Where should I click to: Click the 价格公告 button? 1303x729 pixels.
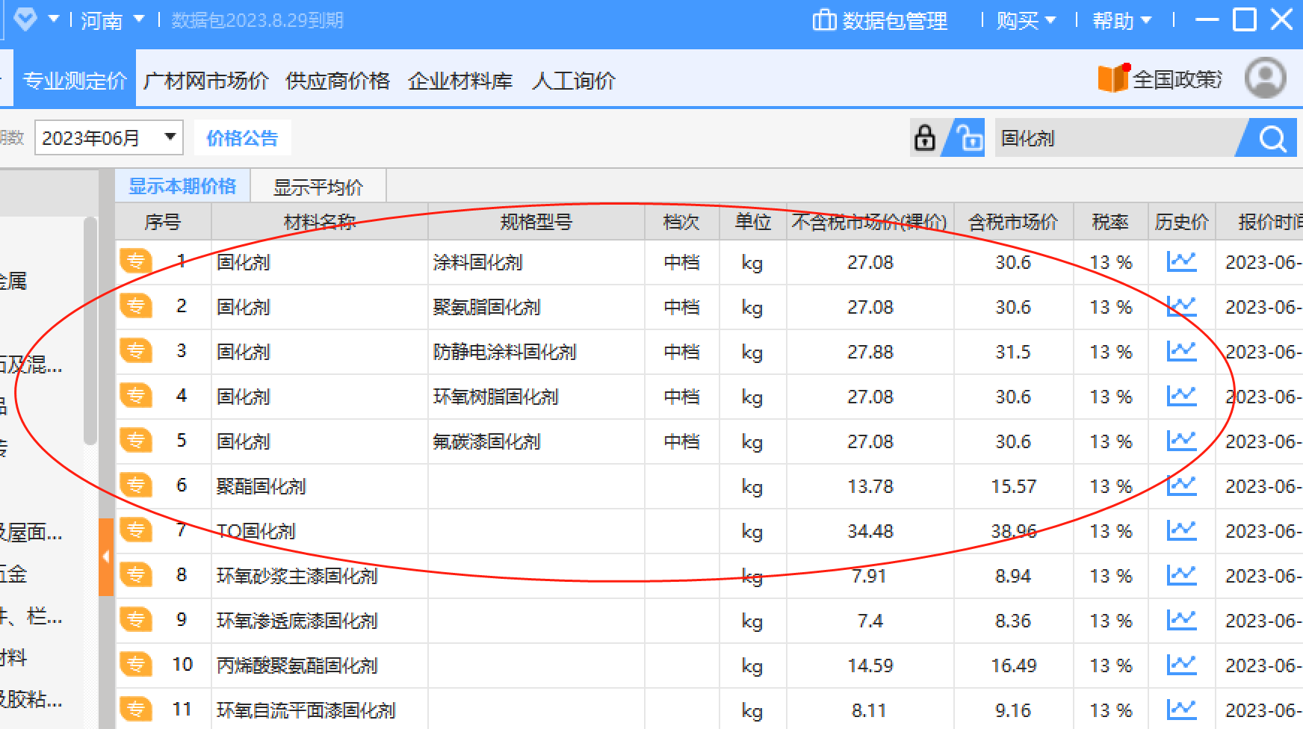click(242, 138)
